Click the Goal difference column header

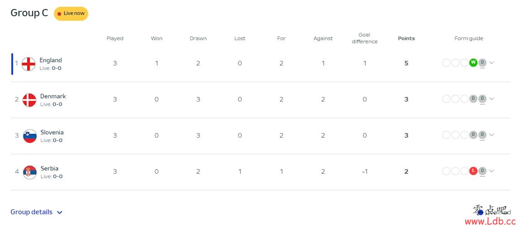364,38
